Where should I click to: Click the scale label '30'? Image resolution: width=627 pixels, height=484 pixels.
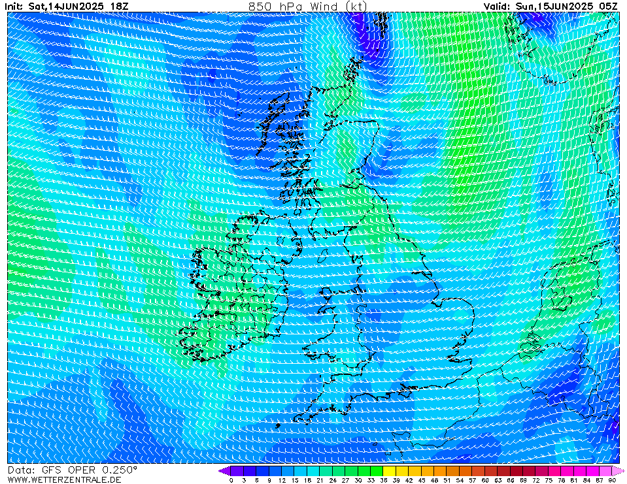[x=358, y=480]
